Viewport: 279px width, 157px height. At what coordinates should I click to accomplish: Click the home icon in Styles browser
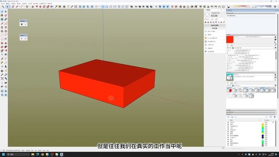click(x=233, y=85)
